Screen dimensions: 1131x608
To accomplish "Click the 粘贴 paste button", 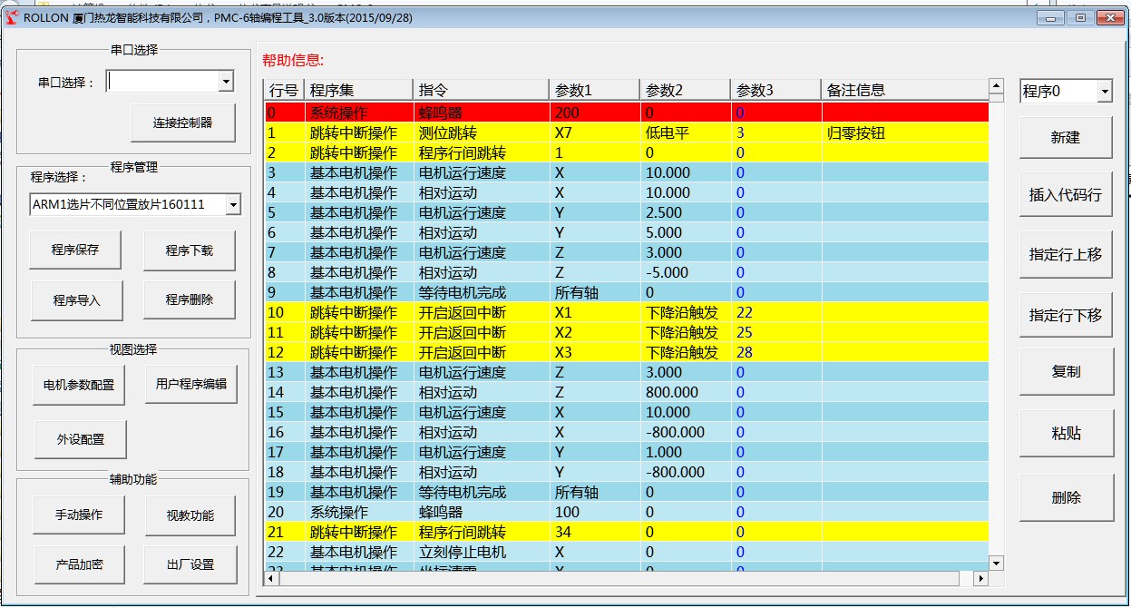I will [1066, 434].
